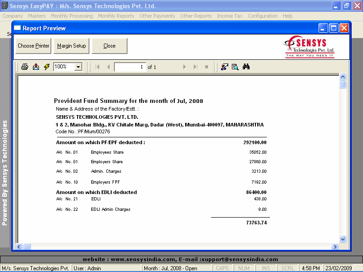The image size is (363, 272).
Task: Click the Choose Printer button
Action: pyautogui.click(x=33, y=46)
